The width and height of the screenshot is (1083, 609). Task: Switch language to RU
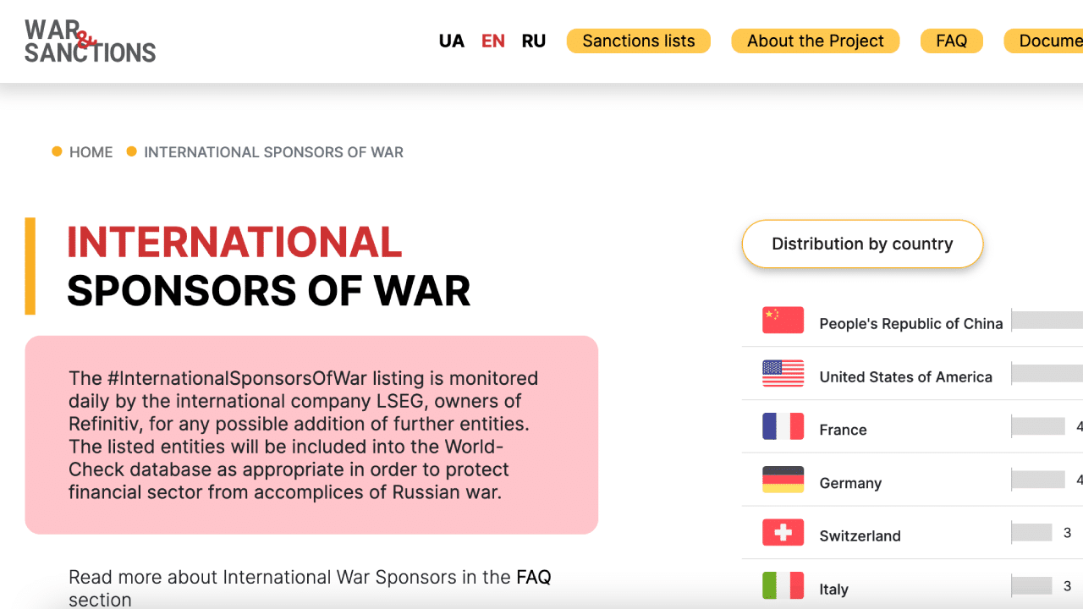click(x=533, y=41)
